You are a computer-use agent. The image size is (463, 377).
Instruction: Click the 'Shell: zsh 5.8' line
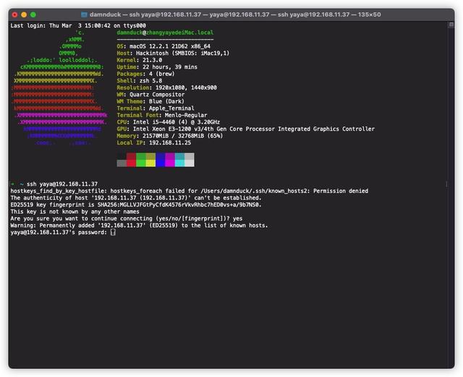(140, 81)
